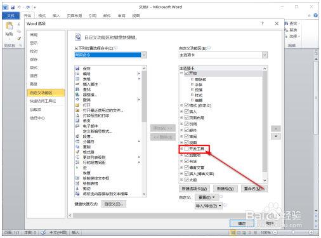321x238 pixels.
Task: Click the 确定 button
Action: 242,223
